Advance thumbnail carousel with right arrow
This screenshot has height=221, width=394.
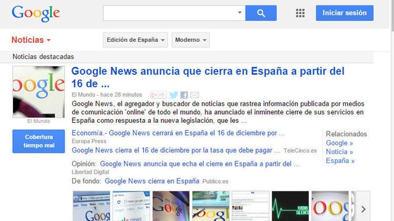click(363, 209)
